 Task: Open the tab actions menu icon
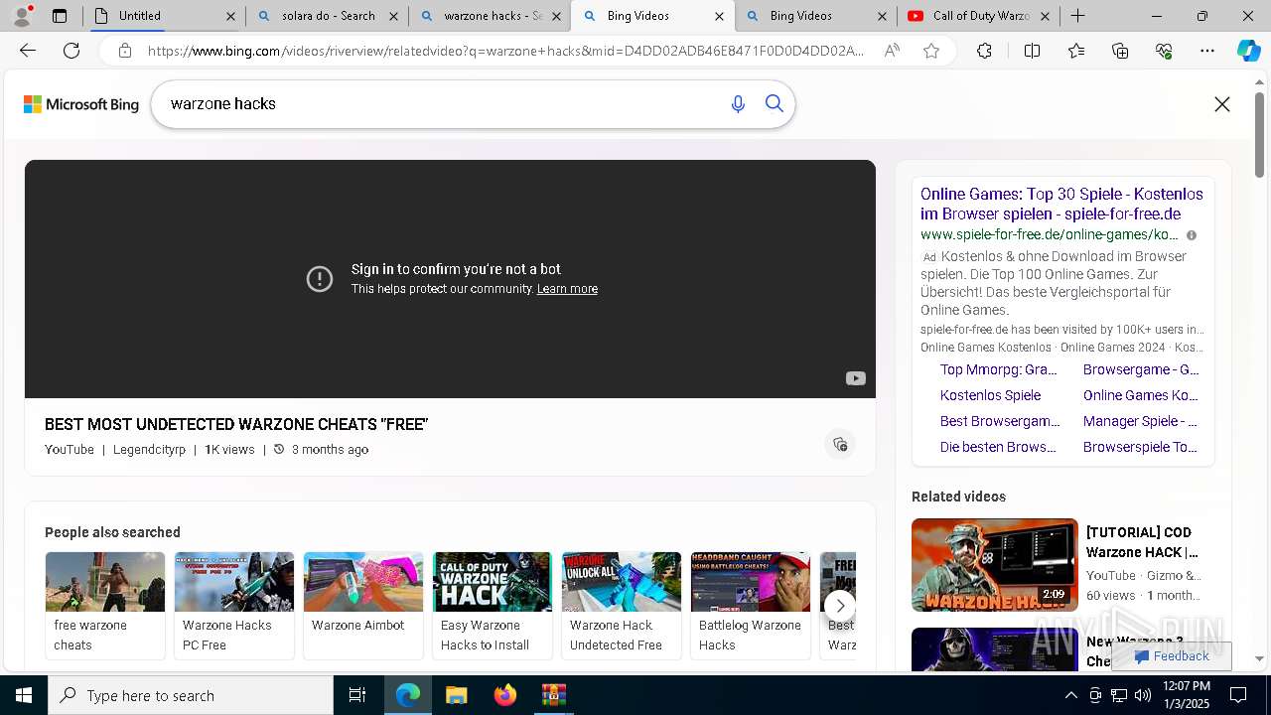[60, 16]
